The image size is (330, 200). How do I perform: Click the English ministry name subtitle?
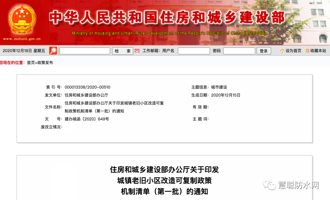click(x=169, y=33)
